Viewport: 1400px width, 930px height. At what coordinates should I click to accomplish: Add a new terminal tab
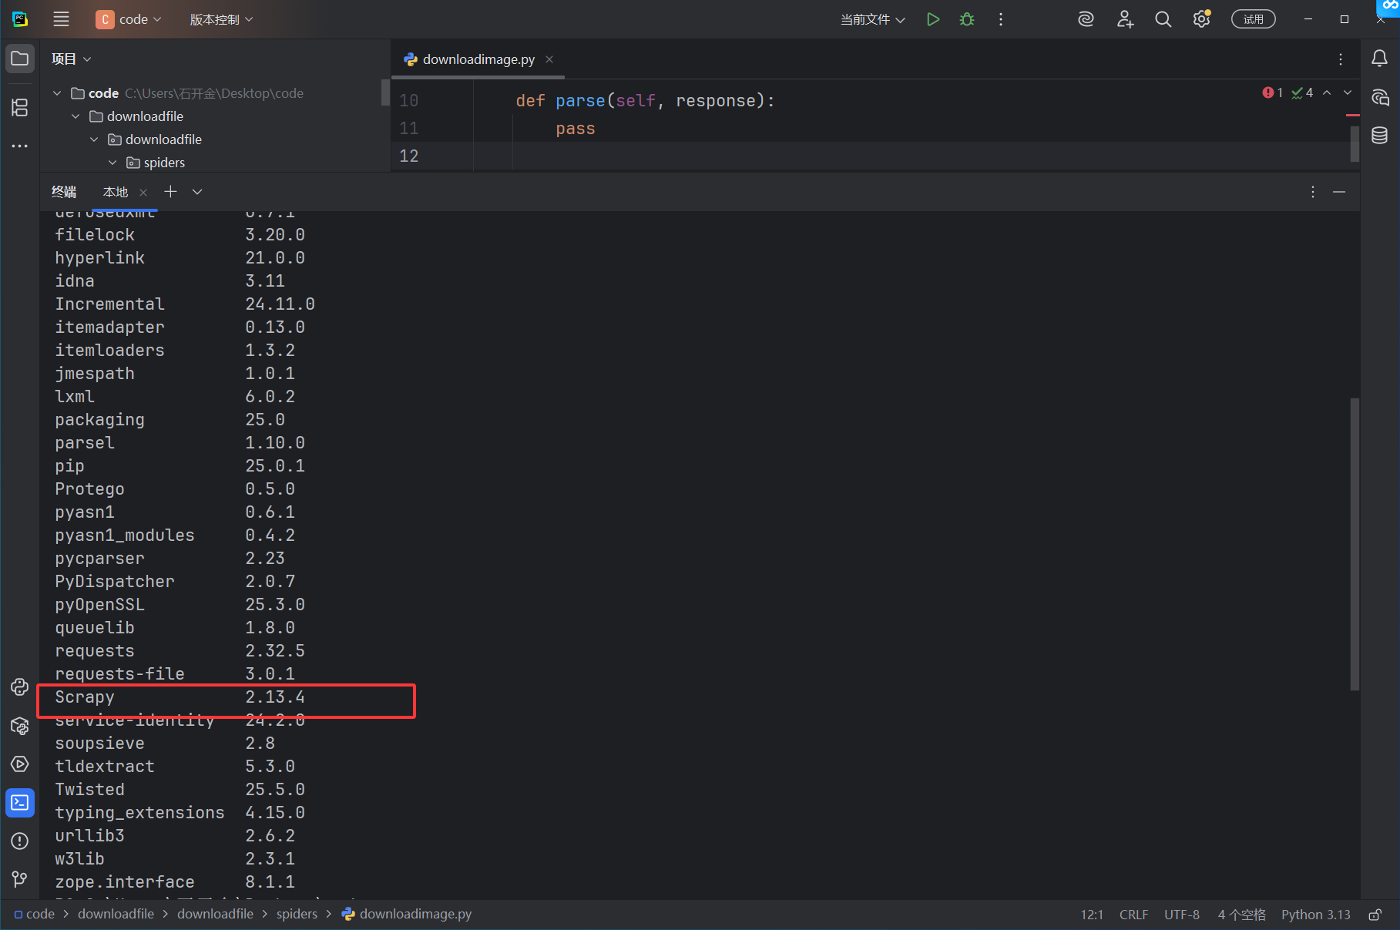click(x=171, y=191)
